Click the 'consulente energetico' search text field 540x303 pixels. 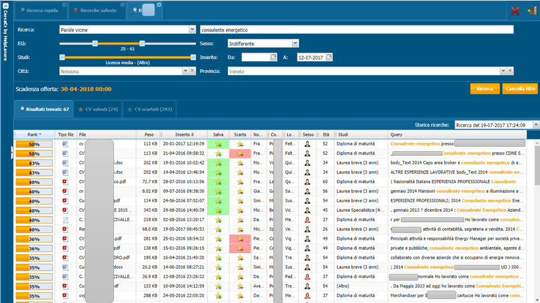[356, 30]
